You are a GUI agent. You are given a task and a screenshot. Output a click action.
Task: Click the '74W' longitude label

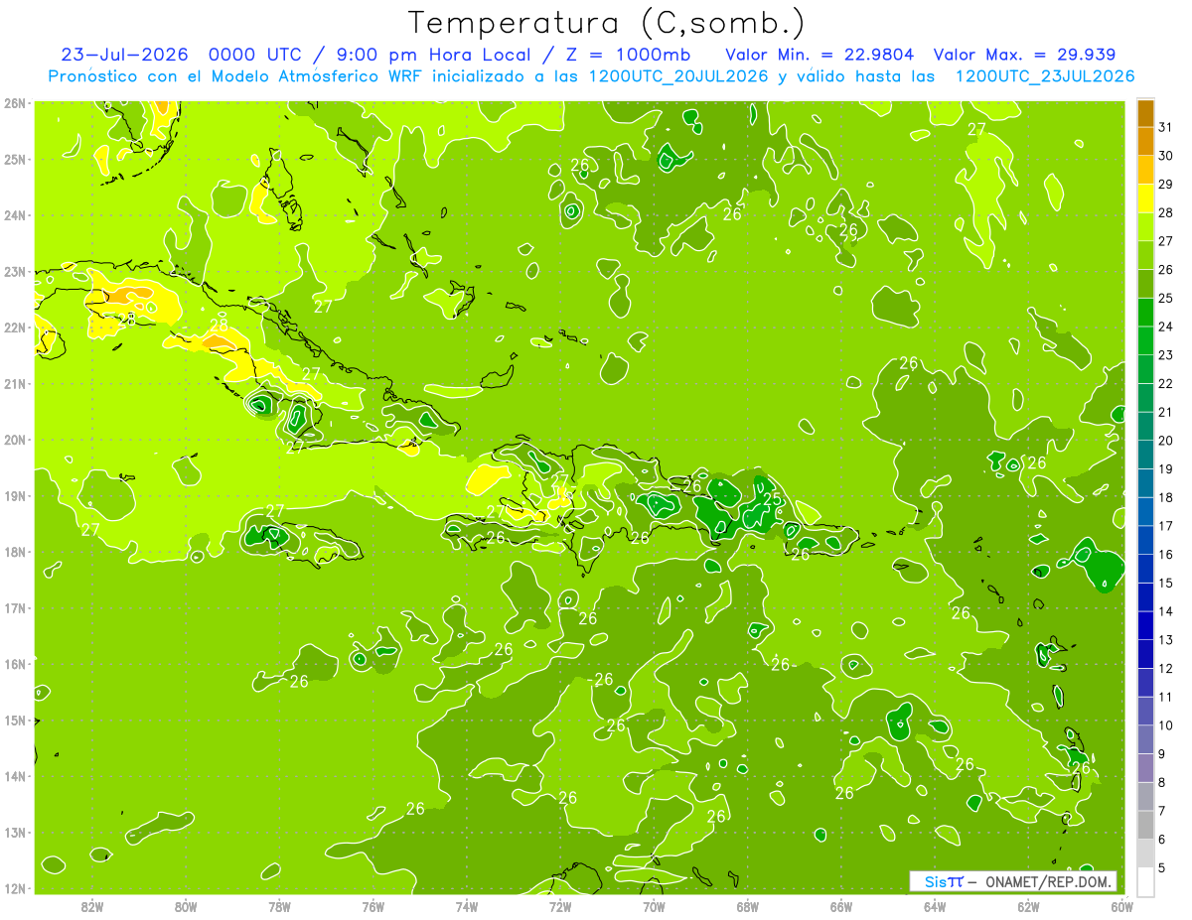[467, 906]
